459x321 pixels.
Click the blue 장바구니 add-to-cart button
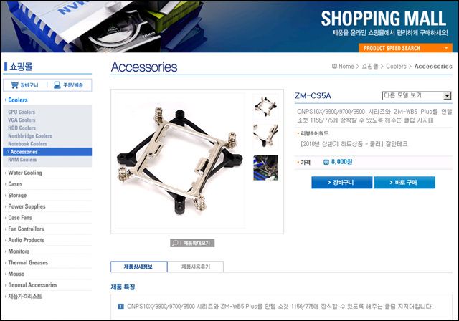(x=341, y=183)
